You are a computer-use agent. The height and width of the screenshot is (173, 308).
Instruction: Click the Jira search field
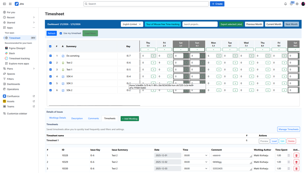coord(146,4)
